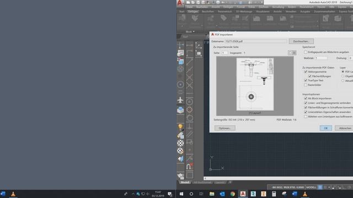Uncheck TrueType-Text checkbox
353x198 pixels.
(306, 80)
